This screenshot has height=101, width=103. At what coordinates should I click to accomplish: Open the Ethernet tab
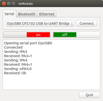pos(47,14)
